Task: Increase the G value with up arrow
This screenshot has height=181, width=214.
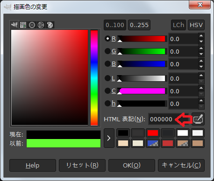Action: click(x=201, y=49)
